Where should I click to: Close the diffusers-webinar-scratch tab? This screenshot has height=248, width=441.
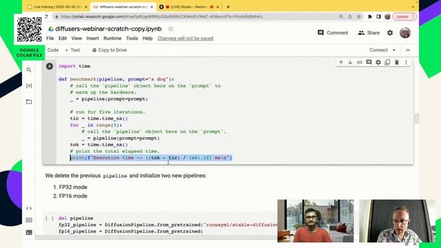152,7
